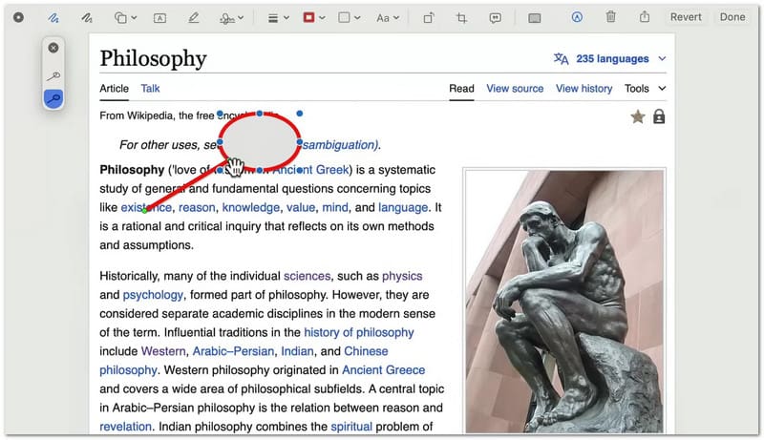
Task: Follow the physics link
Action: (402, 276)
